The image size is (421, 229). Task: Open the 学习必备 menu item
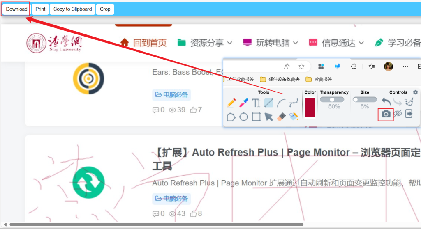click(x=398, y=43)
